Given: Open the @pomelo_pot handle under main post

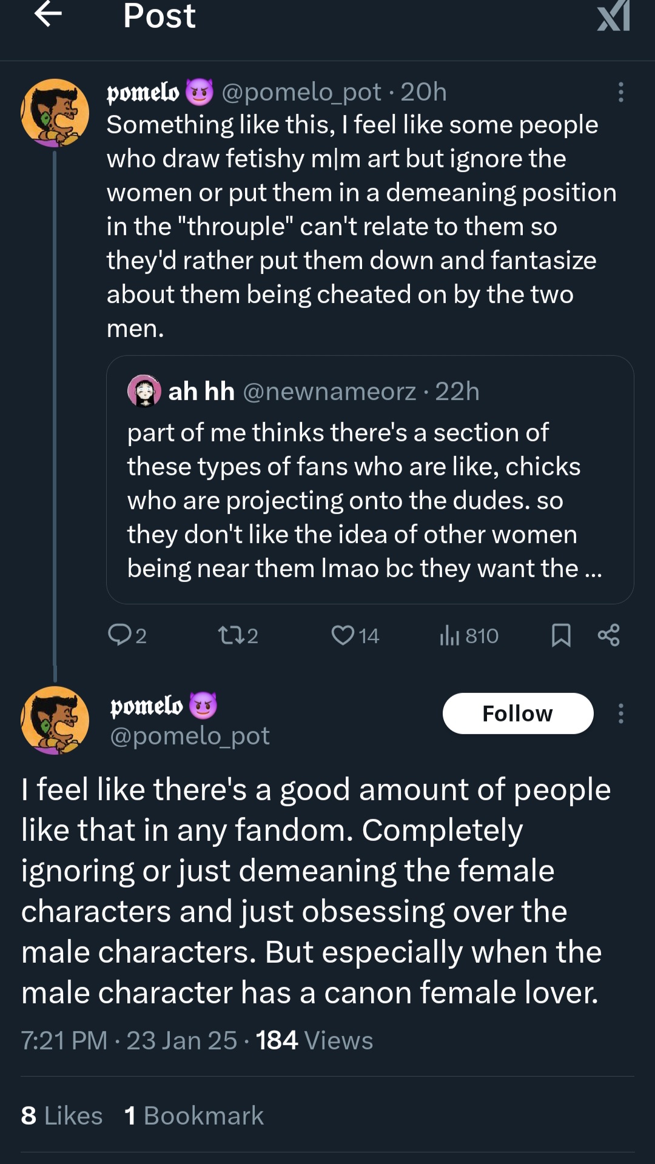Looking at the screenshot, I should click(x=190, y=736).
